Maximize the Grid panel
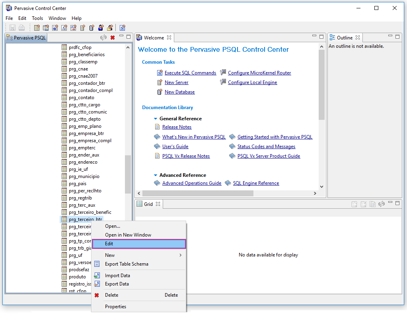Viewport: 407px width, 315px height. click(x=397, y=203)
